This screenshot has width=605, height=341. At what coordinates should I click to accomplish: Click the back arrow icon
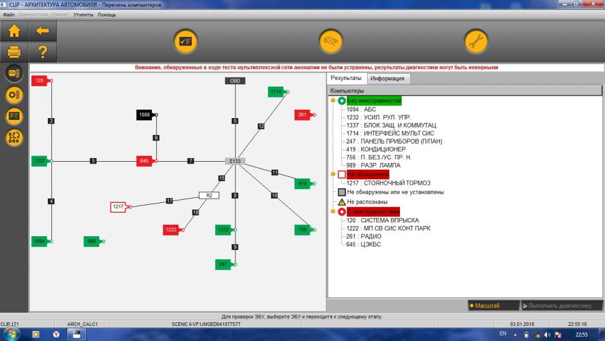(x=42, y=31)
